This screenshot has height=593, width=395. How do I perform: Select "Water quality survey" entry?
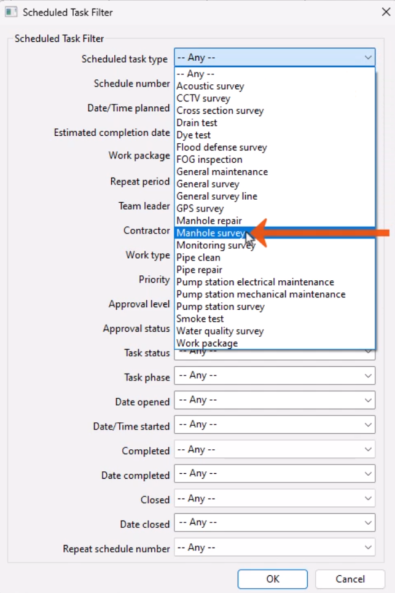(220, 331)
